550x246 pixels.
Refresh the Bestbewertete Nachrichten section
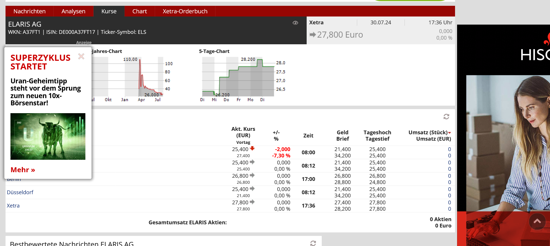click(x=313, y=243)
